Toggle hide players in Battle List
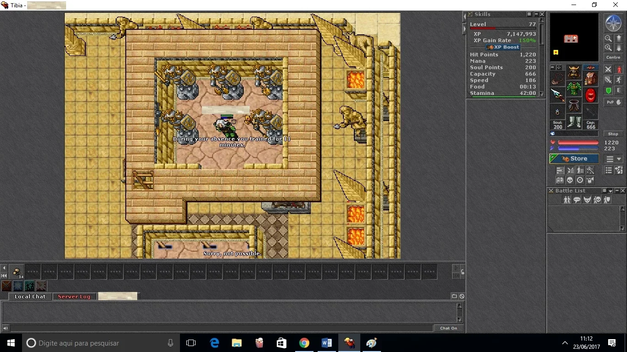The height and width of the screenshot is (352, 627). click(x=567, y=199)
